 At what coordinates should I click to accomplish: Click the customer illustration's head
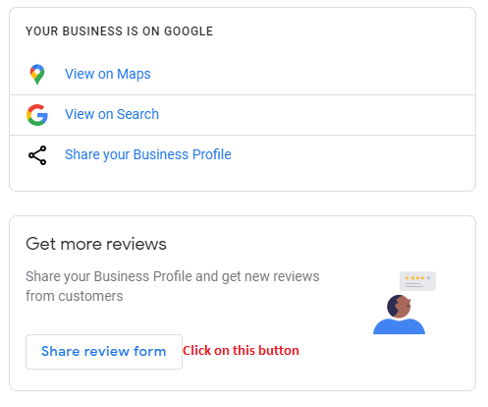click(399, 307)
